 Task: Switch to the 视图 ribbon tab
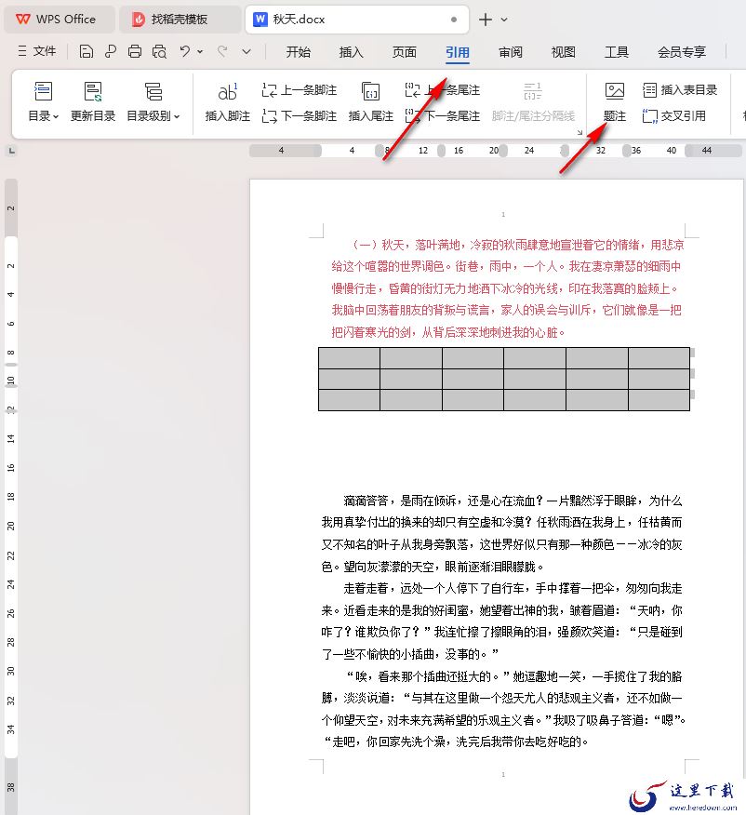click(x=564, y=52)
